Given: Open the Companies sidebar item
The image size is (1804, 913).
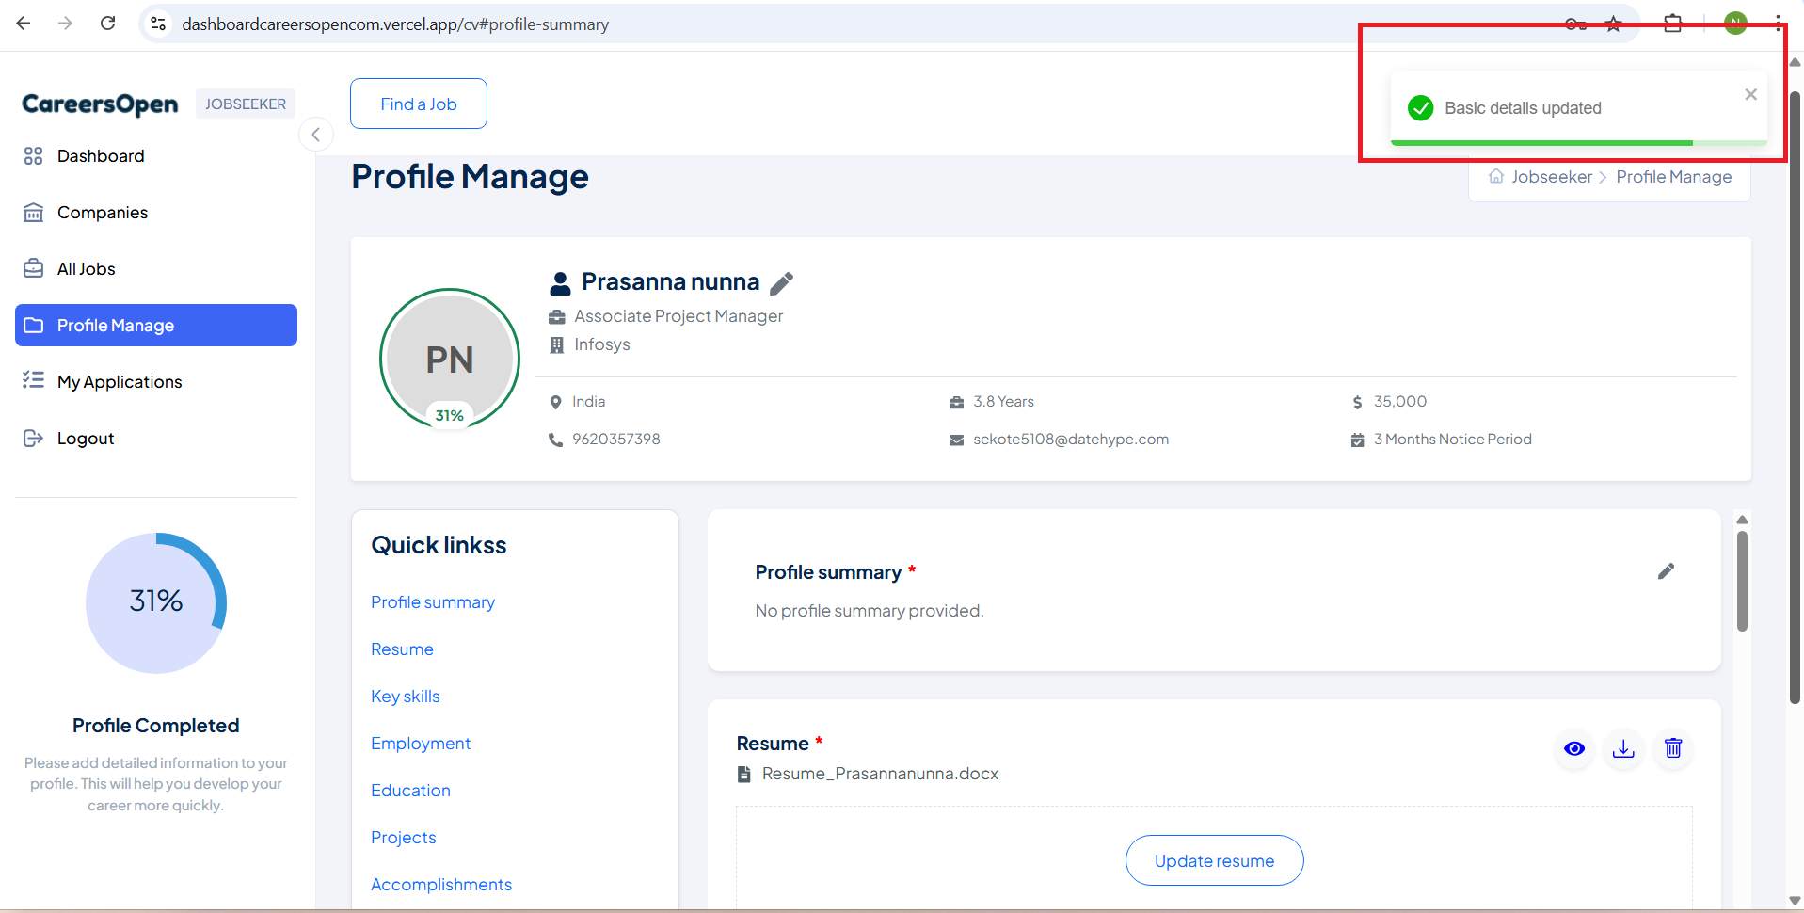Looking at the screenshot, I should [x=103, y=213].
